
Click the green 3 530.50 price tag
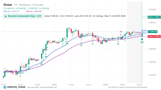(x=152, y=31)
